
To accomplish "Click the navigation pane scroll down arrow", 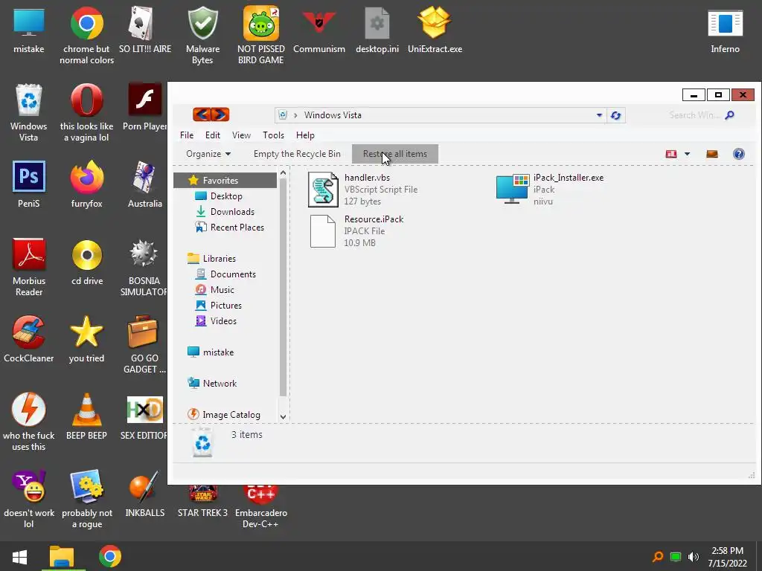I will pos(284,416).
